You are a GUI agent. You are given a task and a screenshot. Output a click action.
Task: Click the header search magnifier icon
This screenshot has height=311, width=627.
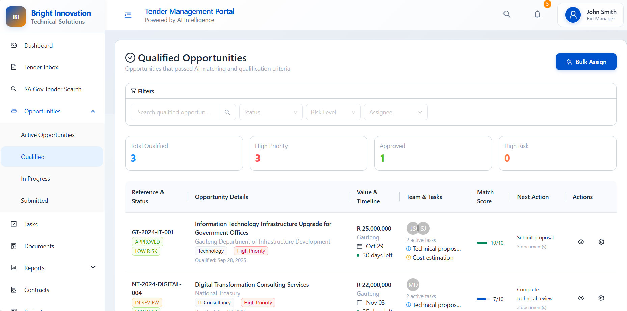pyautogui.click(x=507, y=15)
